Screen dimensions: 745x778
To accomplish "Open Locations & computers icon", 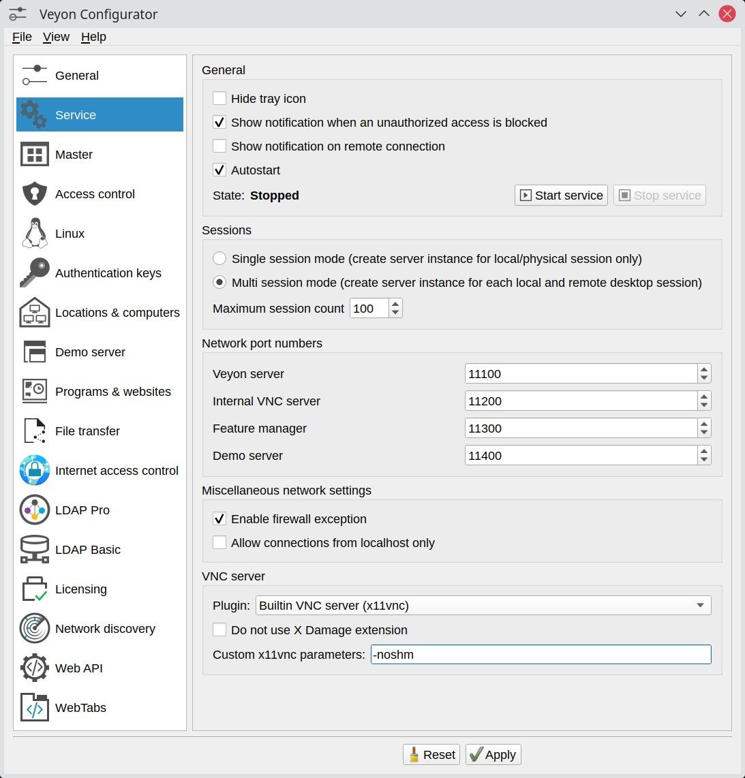I will click(34, 312).
